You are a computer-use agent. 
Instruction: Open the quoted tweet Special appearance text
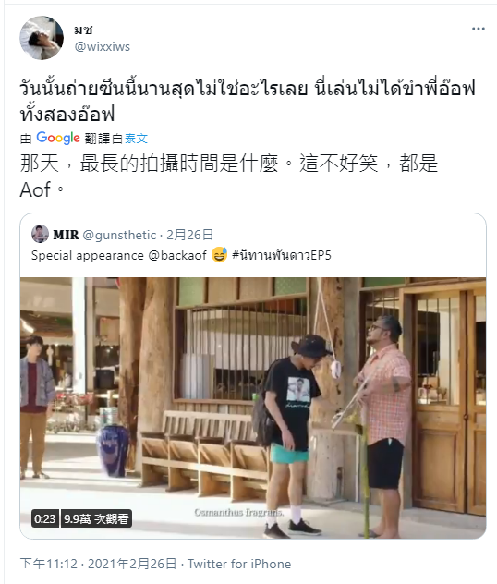point(87,255)
